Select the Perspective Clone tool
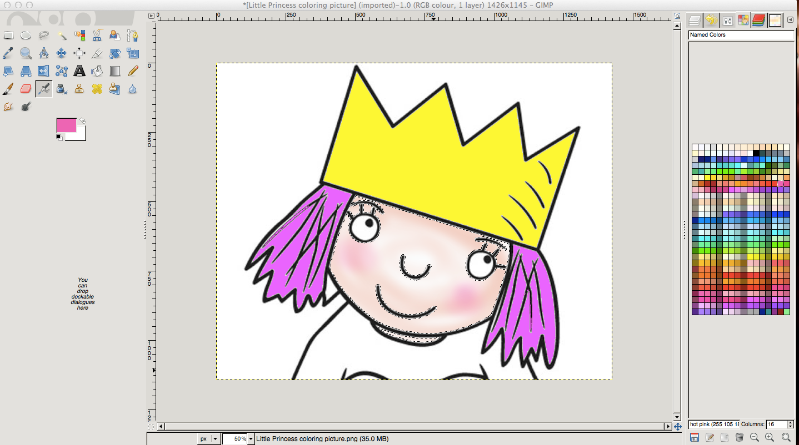799x445 pixels. (x=115, y=89)
